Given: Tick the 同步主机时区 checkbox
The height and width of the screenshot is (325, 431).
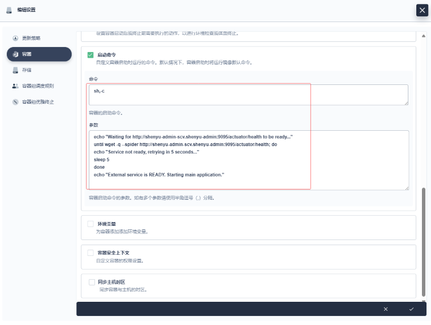Looking at the screenshot, I should tap(92, 282).
